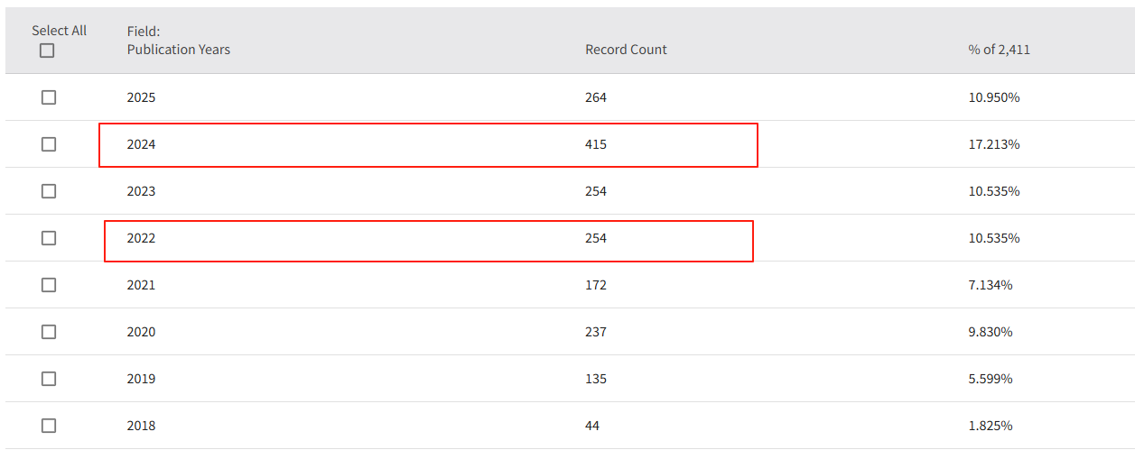This screenshot has height=450, width=1135.
Task: Check the Select All checkbox
Action: 47,51
